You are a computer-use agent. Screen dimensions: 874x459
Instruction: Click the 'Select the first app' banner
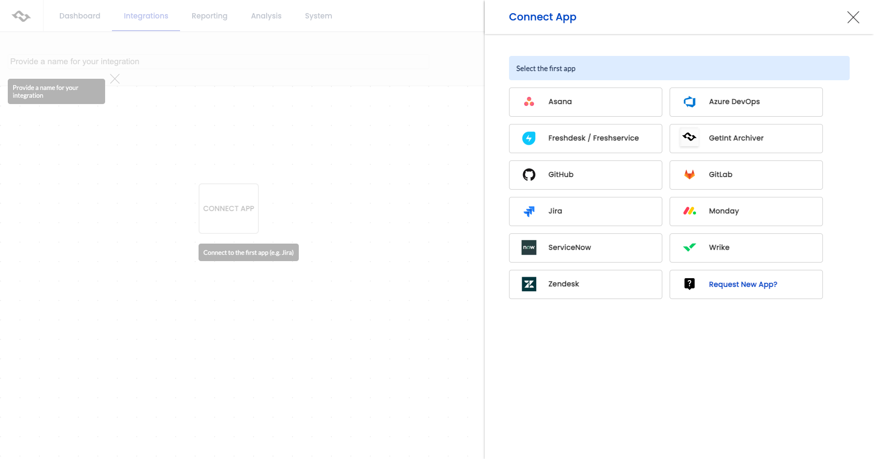pos(679,68)
